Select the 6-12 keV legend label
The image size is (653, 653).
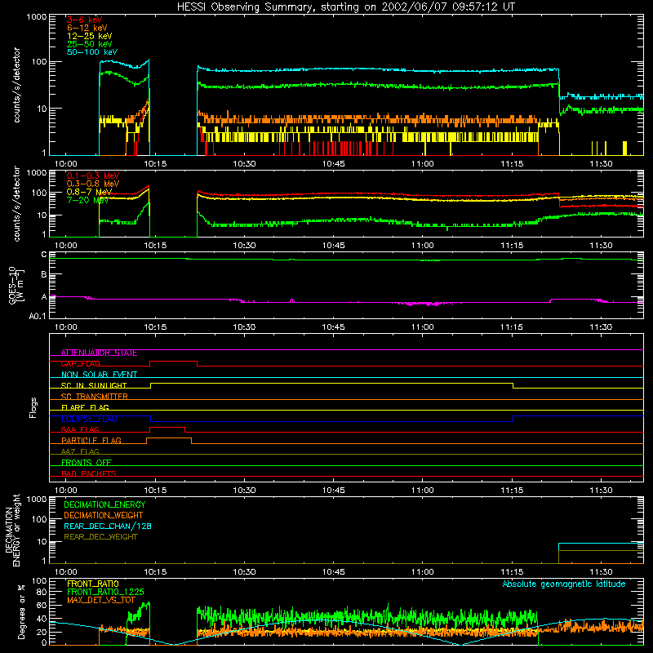pos(87,28)
